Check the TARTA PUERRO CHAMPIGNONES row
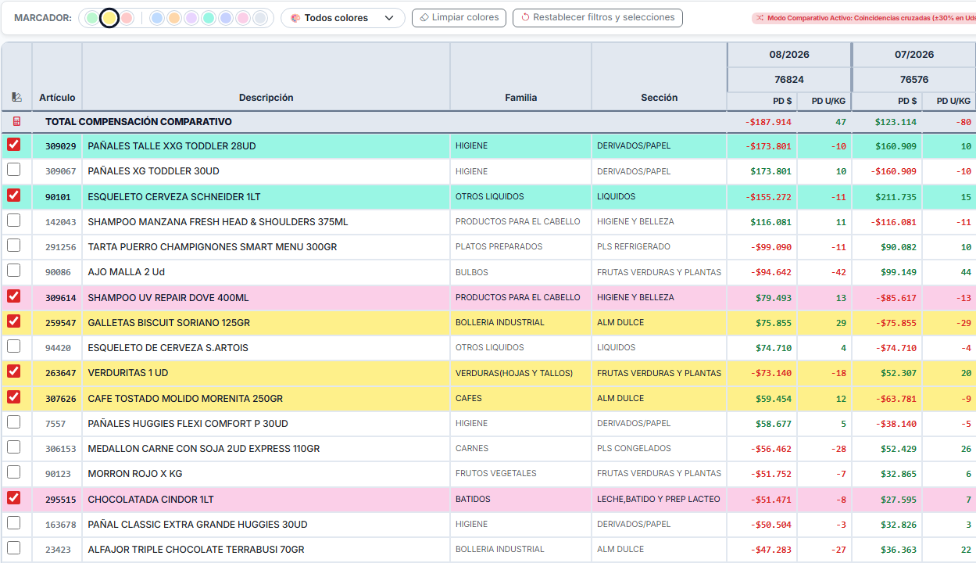The height and width of the screenshot is (563, 976). (14, 246)
